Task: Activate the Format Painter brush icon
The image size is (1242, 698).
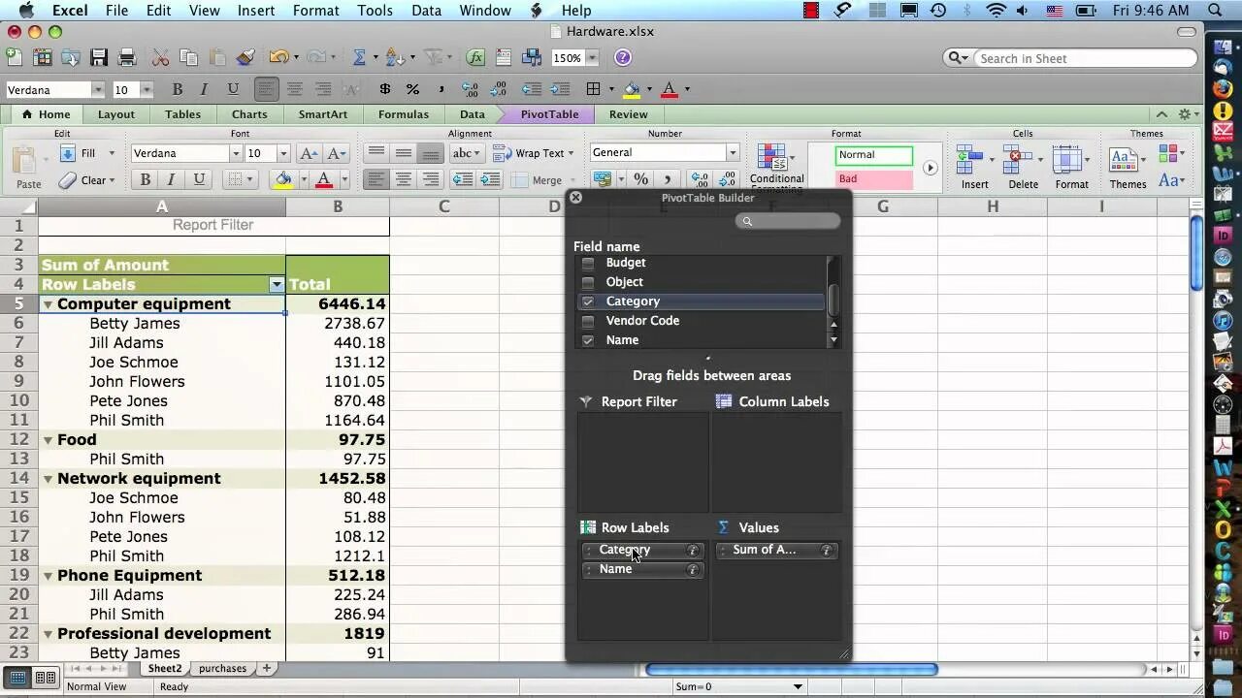Action: 245,58
